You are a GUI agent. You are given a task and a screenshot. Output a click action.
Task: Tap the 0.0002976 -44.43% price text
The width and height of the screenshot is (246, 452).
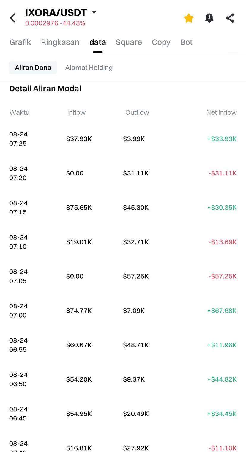click(x=55, y=23)
